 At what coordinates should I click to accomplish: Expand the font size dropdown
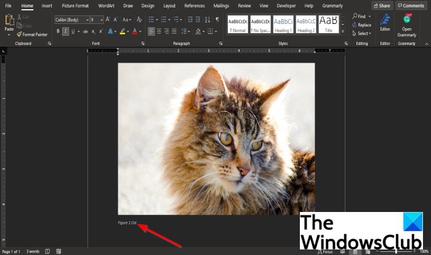tap(102, 20)
